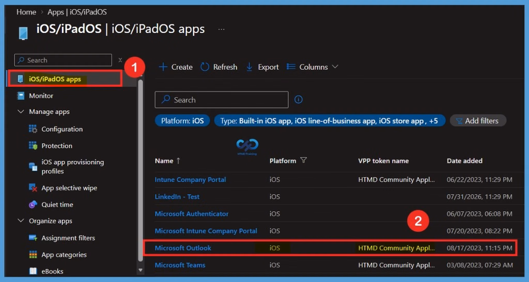
Task: Click date 08/17/2023, 11:15 PM cell
Action: click(479, 248)
